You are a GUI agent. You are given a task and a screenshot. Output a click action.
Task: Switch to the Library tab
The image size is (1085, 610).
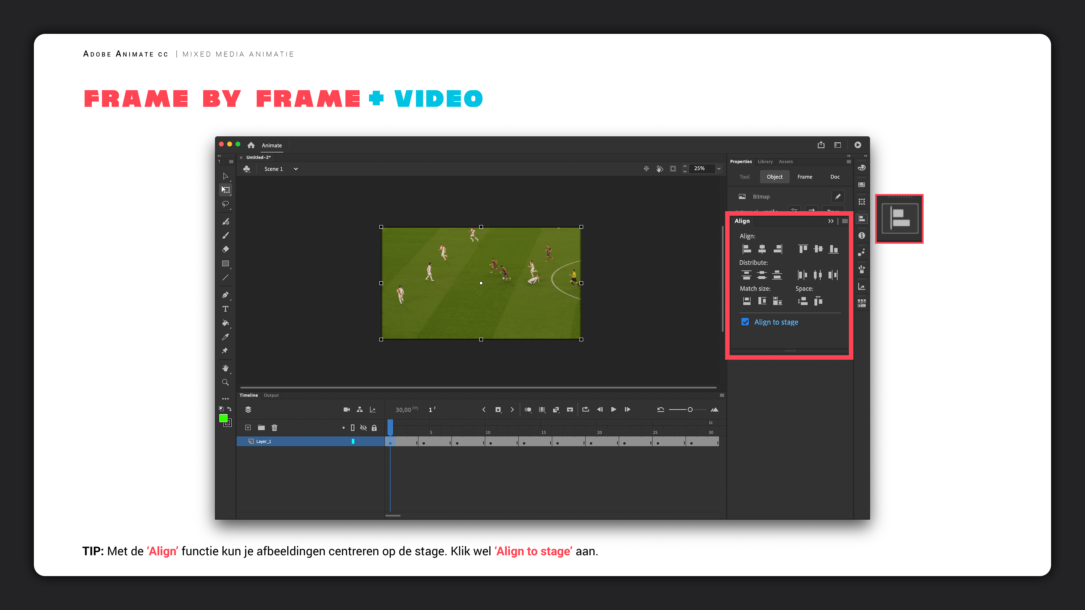[x=765, y=162]
